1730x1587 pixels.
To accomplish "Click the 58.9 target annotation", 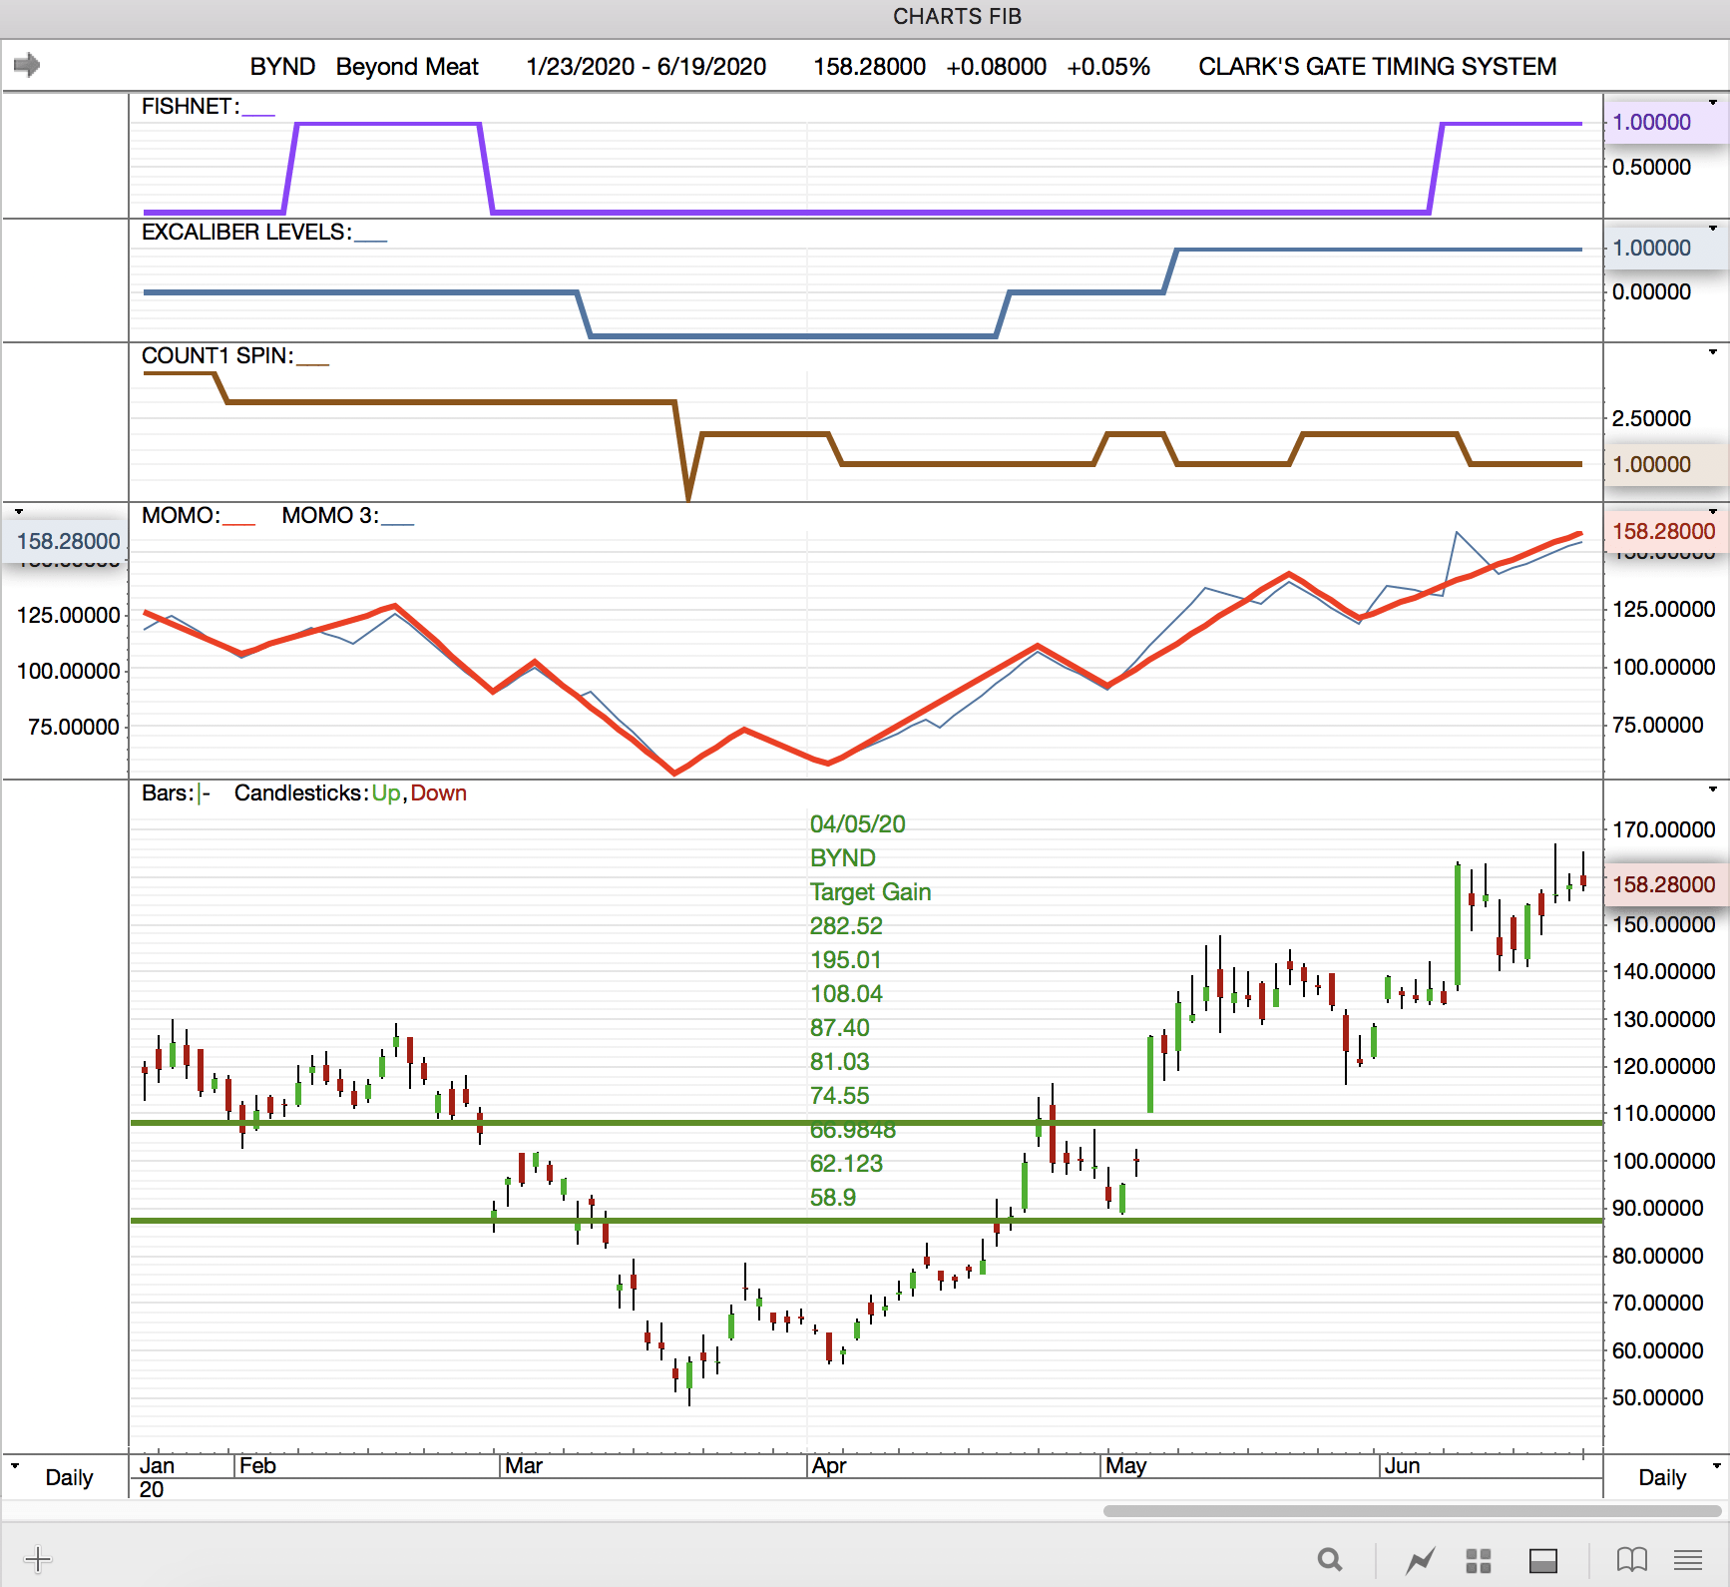I will pyautogui.click(x=833, y=1198).
